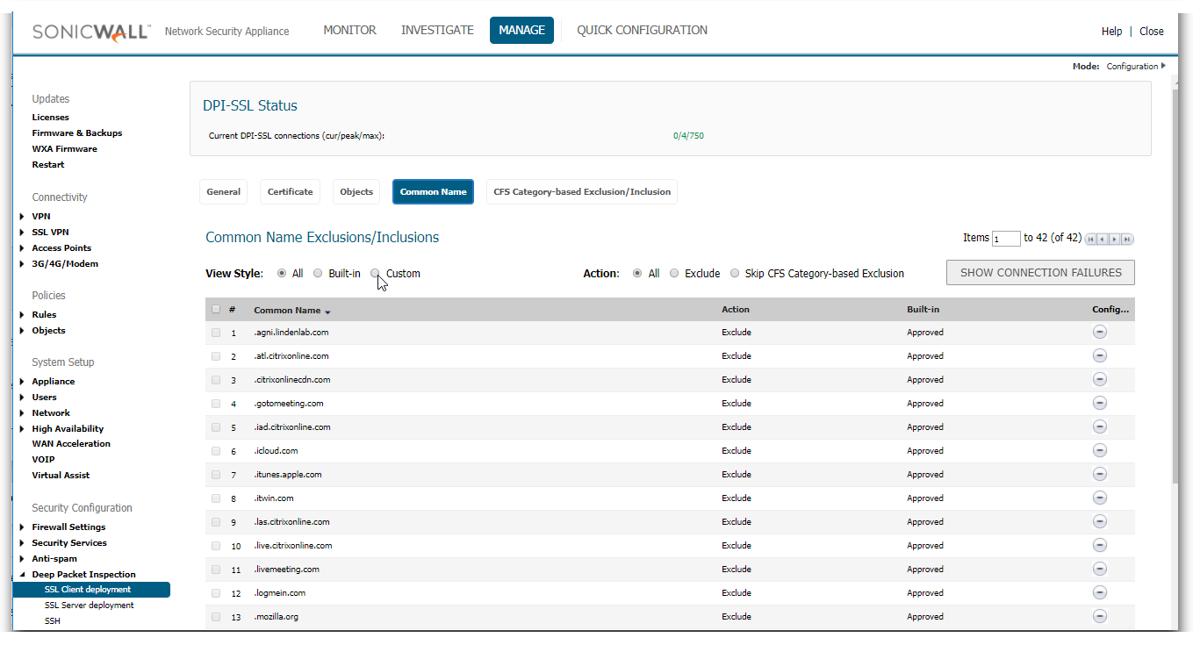
Task: Click the configure icon for .atl.citrixonline.com
Action: [1099, 355]
